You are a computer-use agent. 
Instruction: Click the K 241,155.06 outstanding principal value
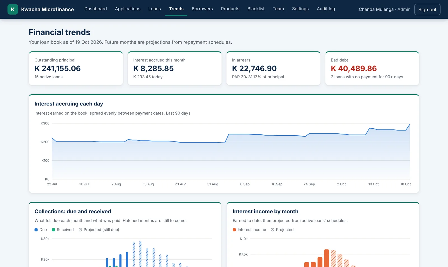coord(57,68)
